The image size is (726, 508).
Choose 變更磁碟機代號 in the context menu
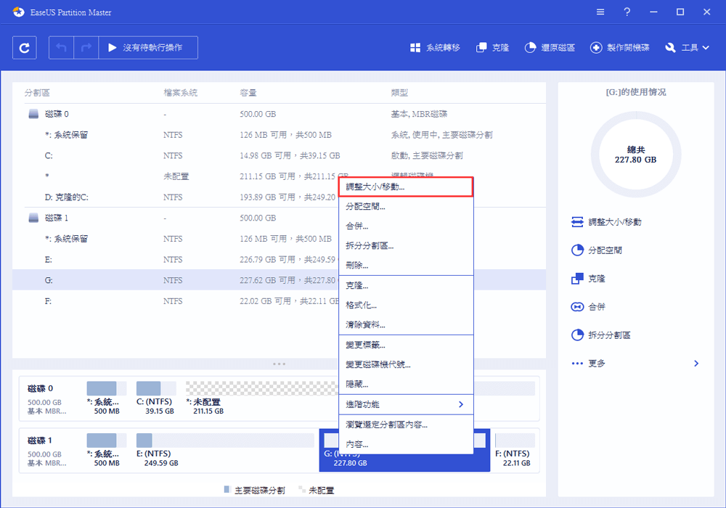[x=406, y=364]
